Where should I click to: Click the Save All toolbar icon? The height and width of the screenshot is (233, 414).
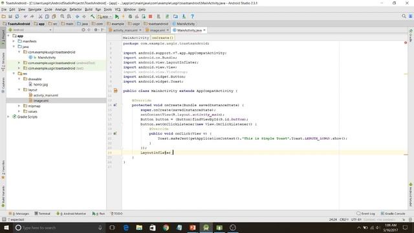pyautogui.click(x=10, y=16)
